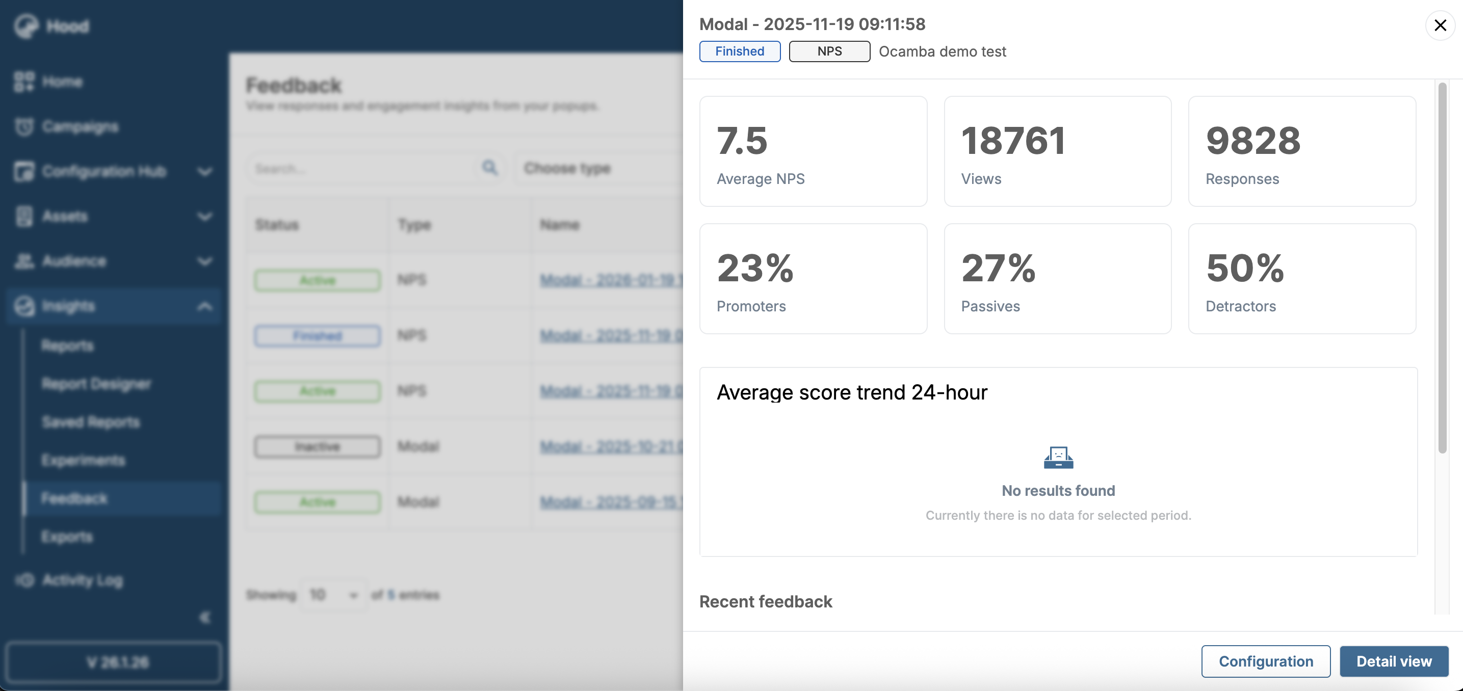The height and width of the screenshot is (691, 1463).
Task: Expand the Assets menu chevron
Action: pos(204,217)
